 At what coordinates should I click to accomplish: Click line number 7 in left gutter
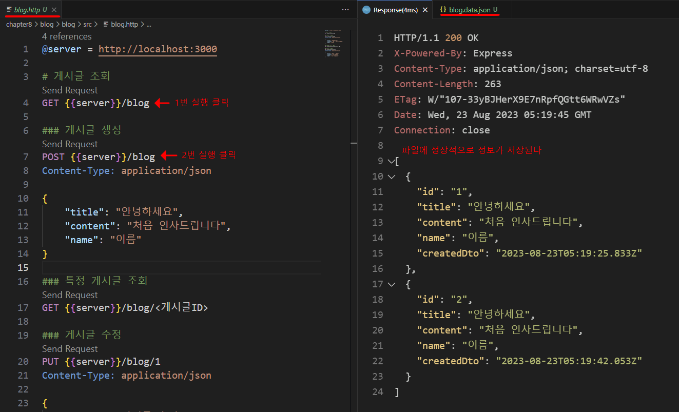pos(26,156)
